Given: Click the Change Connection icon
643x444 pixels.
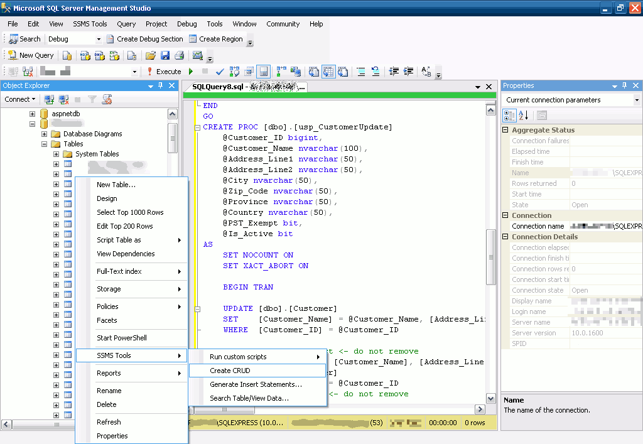Looking at the screenshot, I should coord(28,72).
